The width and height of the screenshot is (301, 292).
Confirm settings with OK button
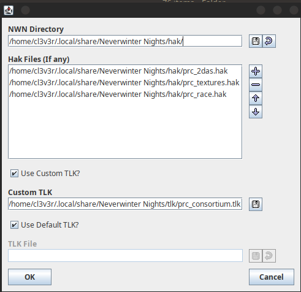[x=29, y=277]
